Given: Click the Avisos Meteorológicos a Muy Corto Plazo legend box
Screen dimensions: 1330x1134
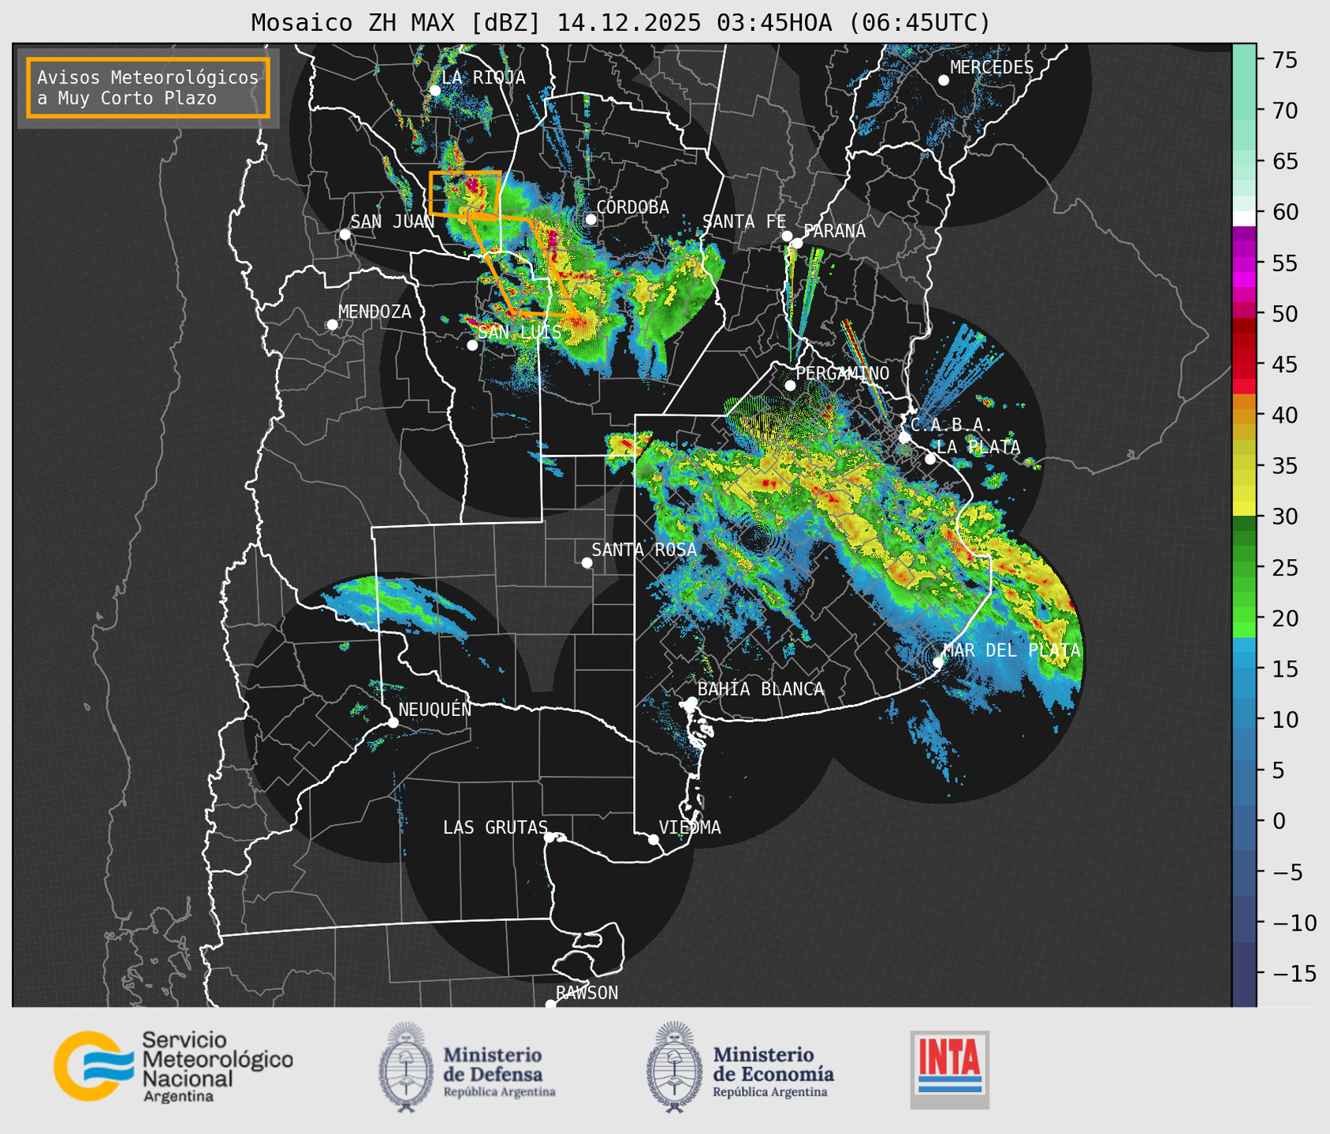Looking at the screenshot, I should click(148, 88).
